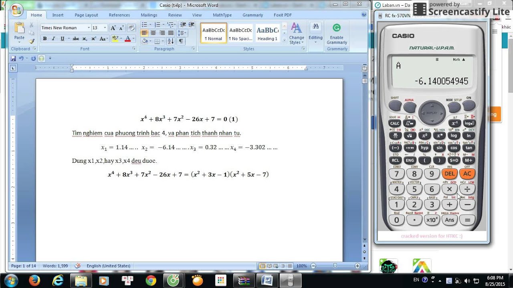Toggle bold formatting
Screen dimensions: 513x288
44,39
